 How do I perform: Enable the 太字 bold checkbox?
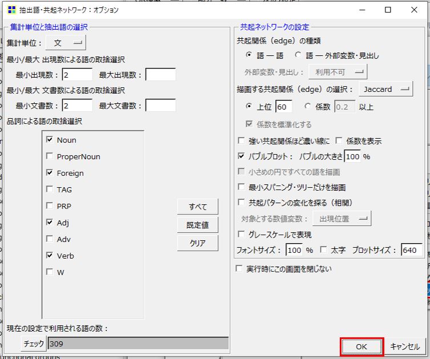pyautogui.click(x=323, y=249)
